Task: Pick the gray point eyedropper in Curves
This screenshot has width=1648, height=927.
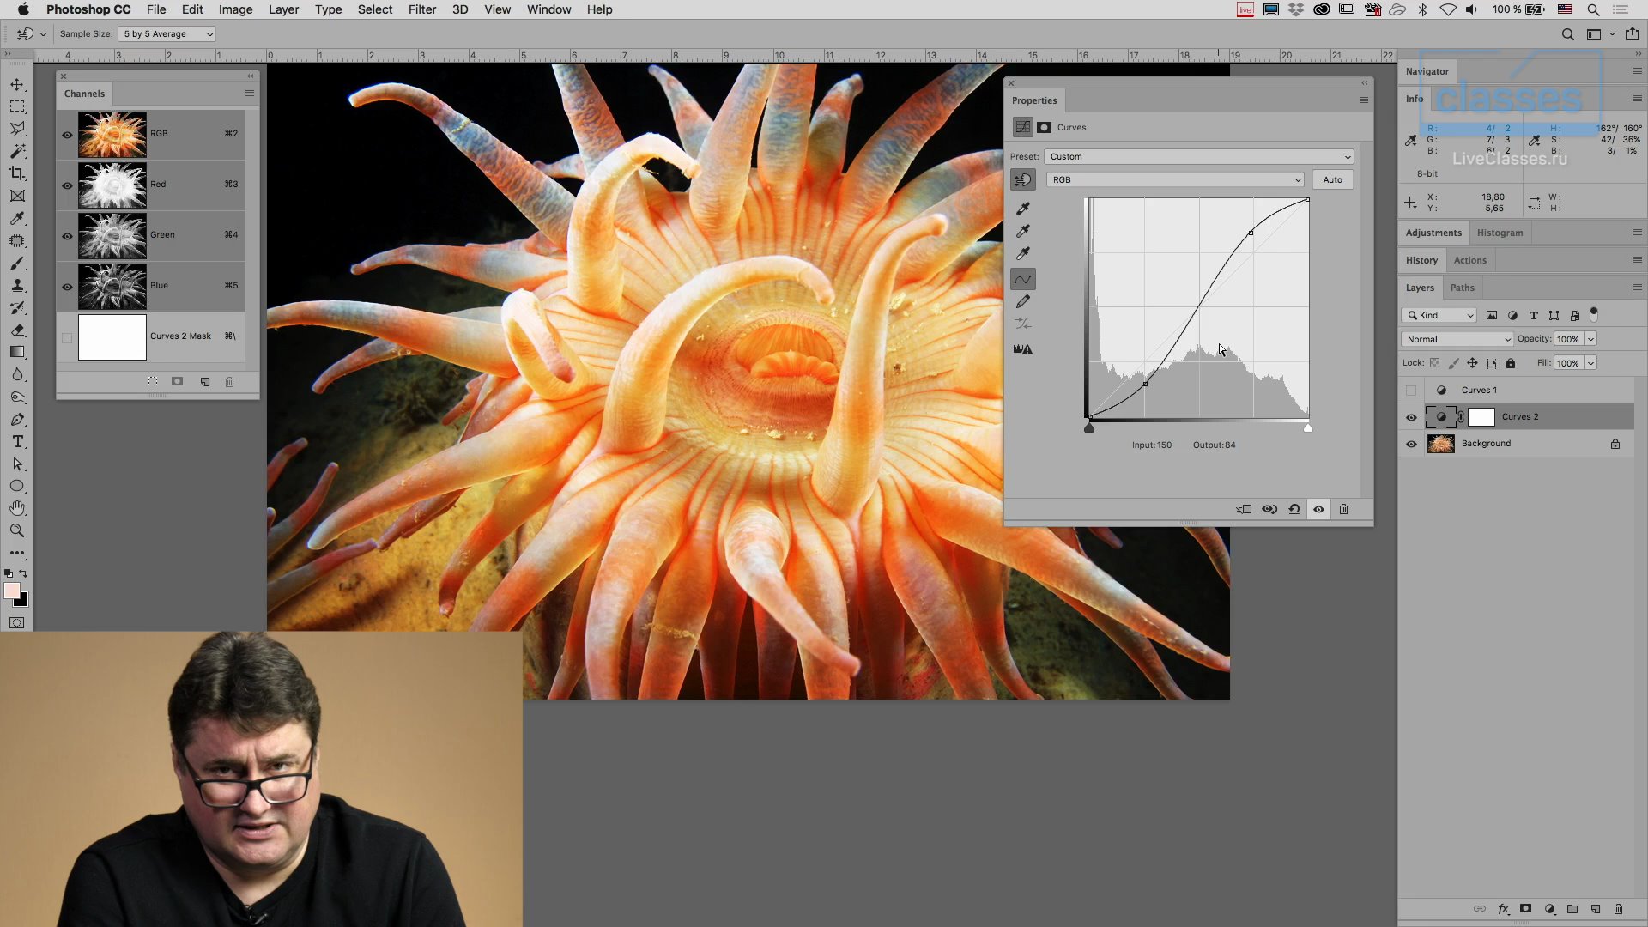Action: 1023,231
